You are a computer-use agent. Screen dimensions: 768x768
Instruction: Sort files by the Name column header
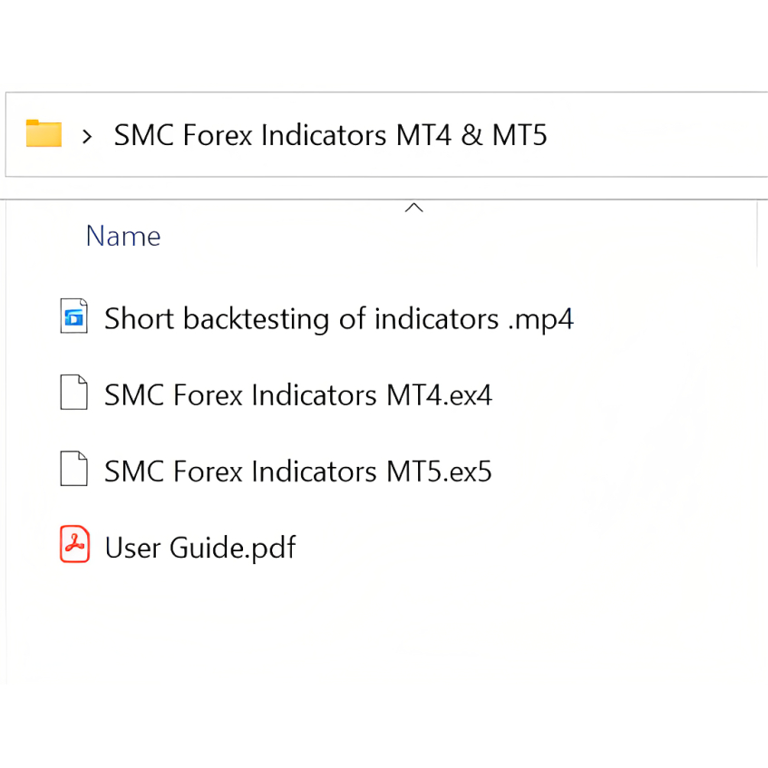[123, 236]
